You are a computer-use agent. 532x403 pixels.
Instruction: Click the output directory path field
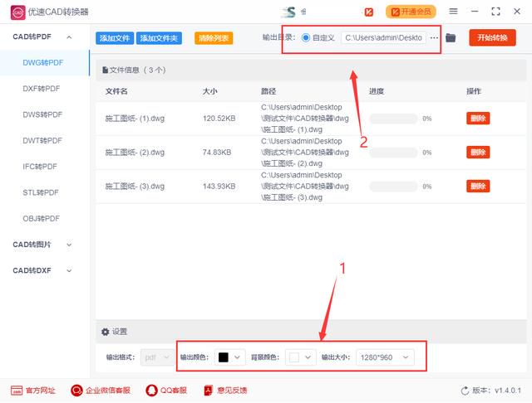click(x=384, y=38)
